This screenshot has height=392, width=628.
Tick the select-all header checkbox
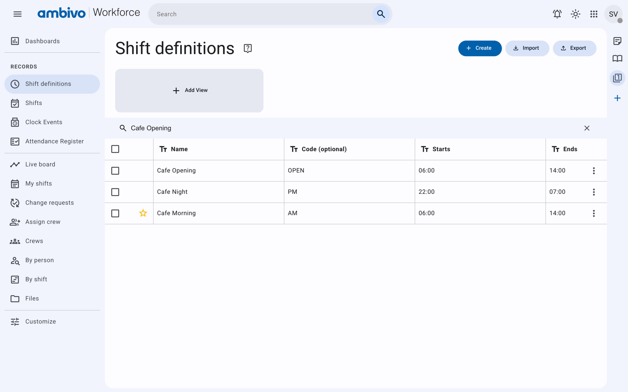[115, 149]
